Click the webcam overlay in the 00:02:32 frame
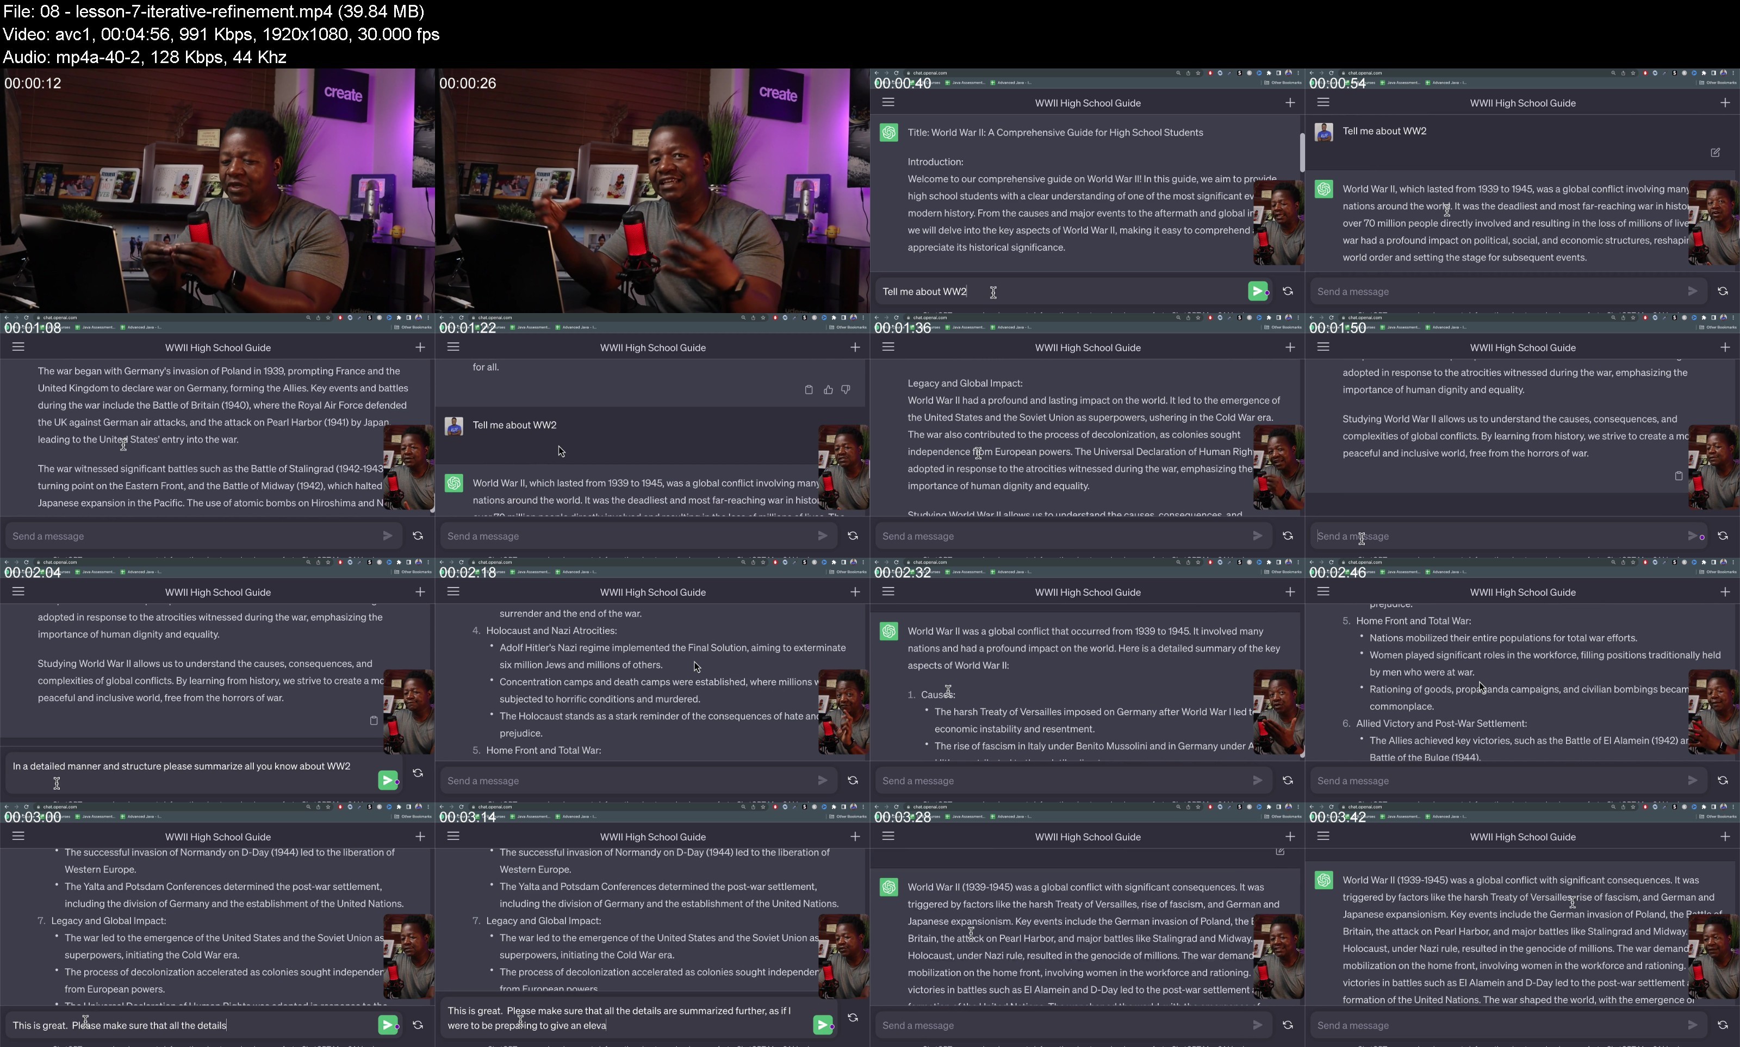 pyautogui.click(x=1278, y=712)
